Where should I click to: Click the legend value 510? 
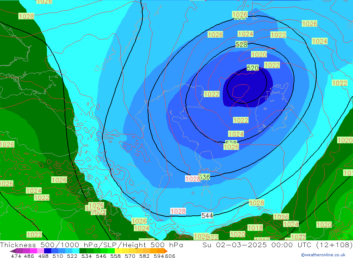coord(58,256)
